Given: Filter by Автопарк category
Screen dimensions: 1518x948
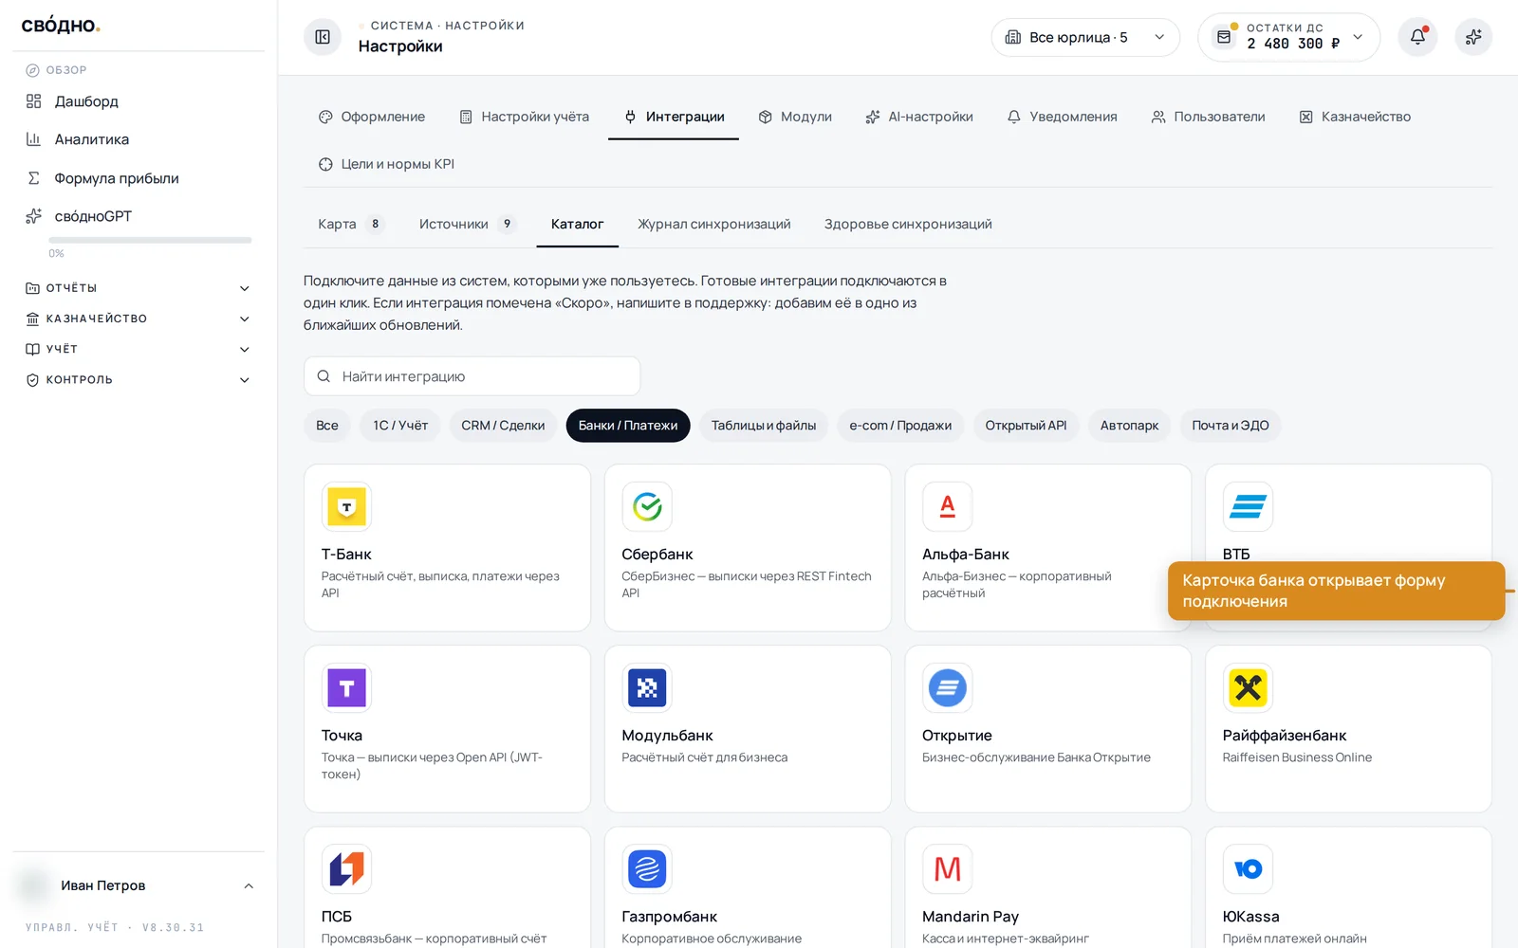Looking at the screenshot, I should (1129, 426).
